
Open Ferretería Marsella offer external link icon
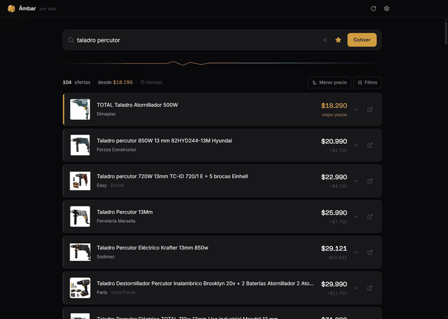pos(370,216)
